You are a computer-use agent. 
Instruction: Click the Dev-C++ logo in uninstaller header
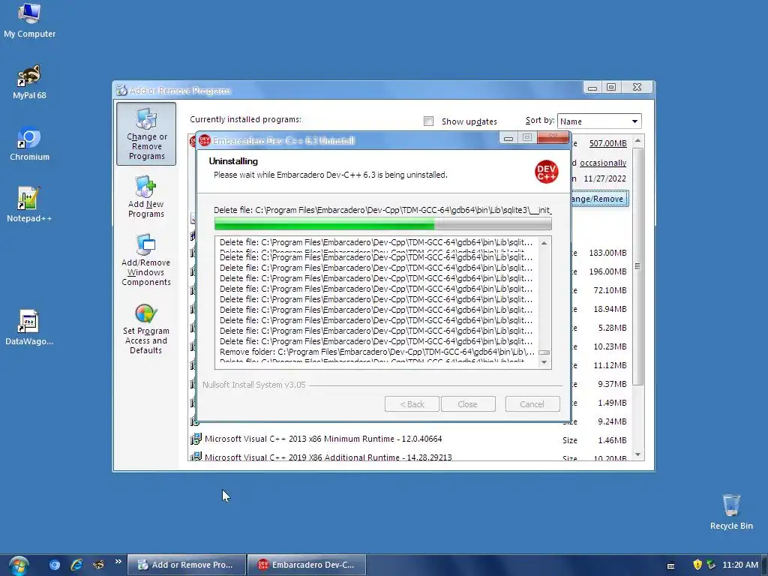pyautogui.click(x=547, y=172)
